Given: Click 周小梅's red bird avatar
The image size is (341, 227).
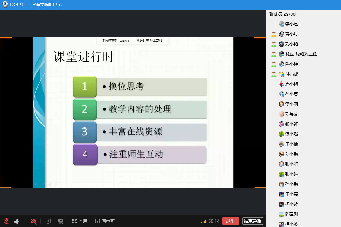Looking at the screenshot, I should pos(282,84).
